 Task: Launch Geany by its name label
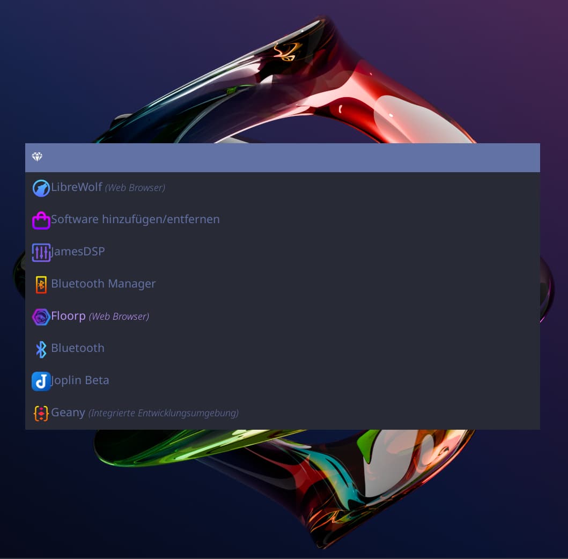point(68,413)
